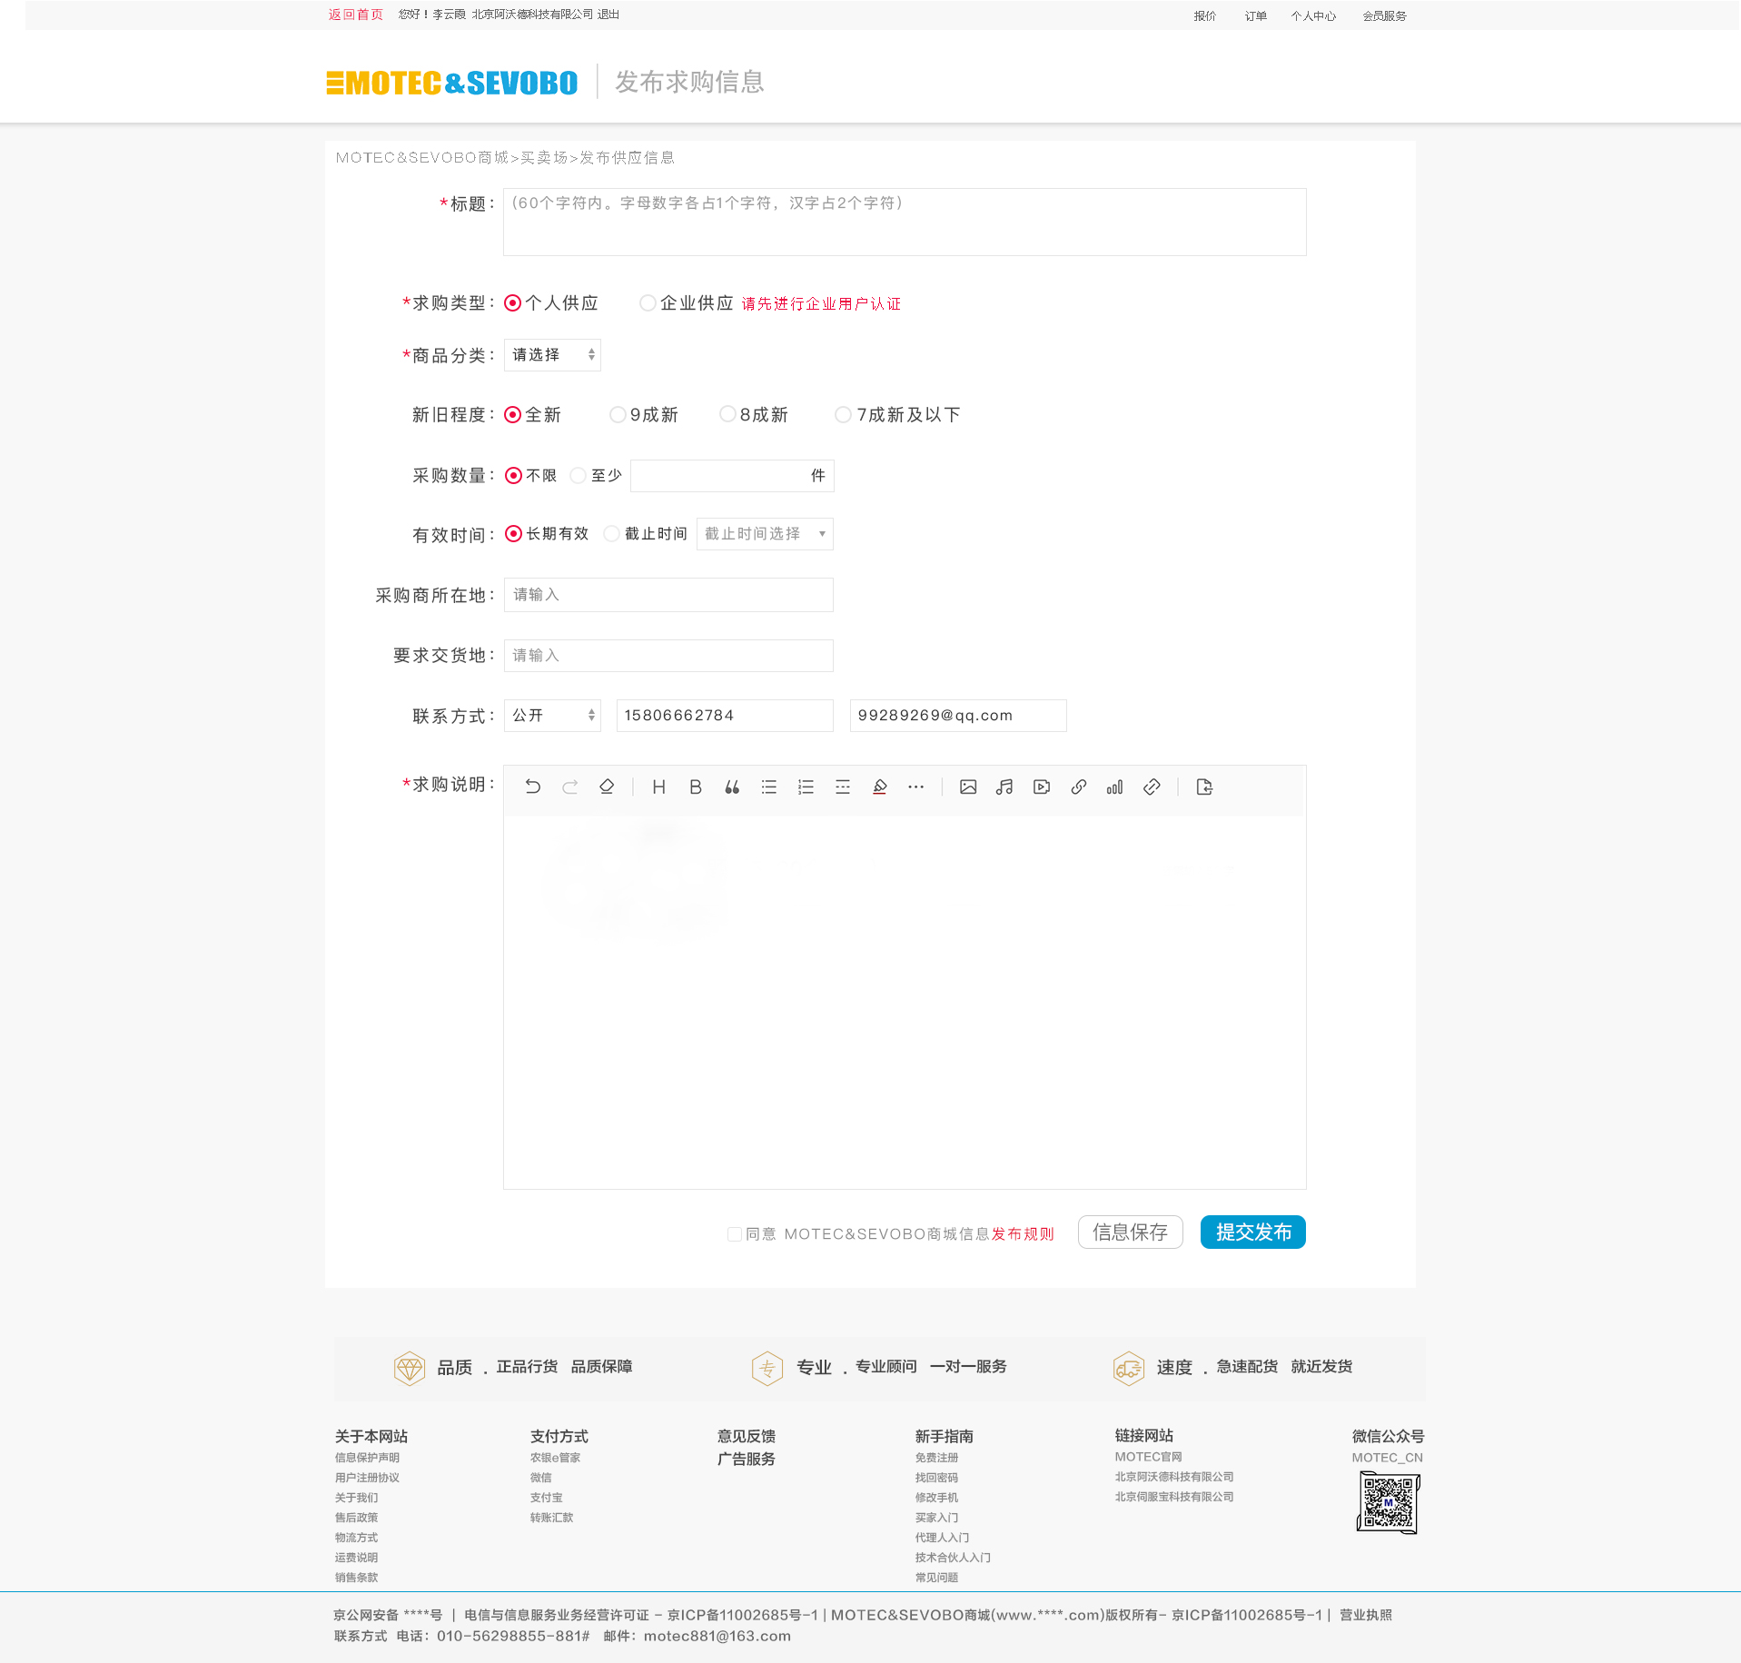Insert a video using the video icon
This screenshot has width=1741, height=1663.
(x=1042, y=787)
